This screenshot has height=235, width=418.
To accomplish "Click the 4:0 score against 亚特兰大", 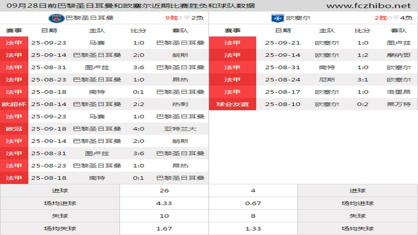I will click(x=138, y=129).
